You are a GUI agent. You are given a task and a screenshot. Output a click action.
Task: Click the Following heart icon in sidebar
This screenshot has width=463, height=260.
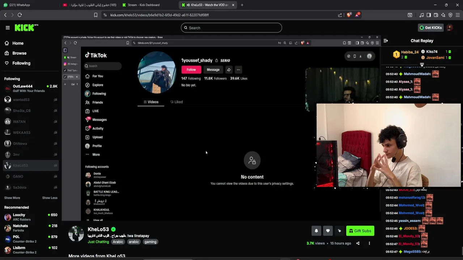(7, 63)
